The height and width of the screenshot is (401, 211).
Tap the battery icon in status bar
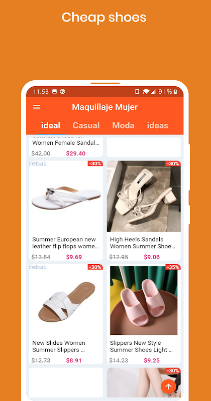(175, 91)
